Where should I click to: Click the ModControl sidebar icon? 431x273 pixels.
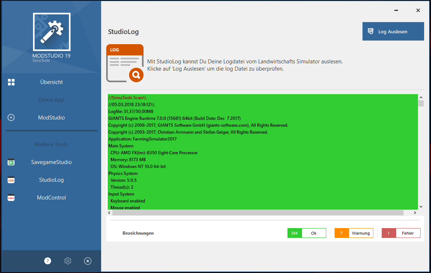point(11,198)
